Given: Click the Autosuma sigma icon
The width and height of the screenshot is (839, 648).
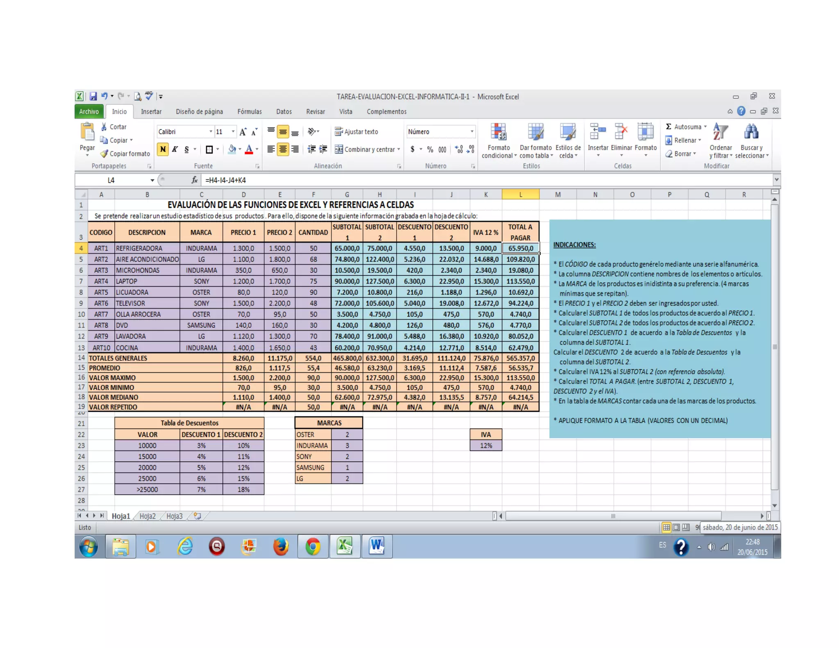Looking at the screenshot, I should 669,127.
